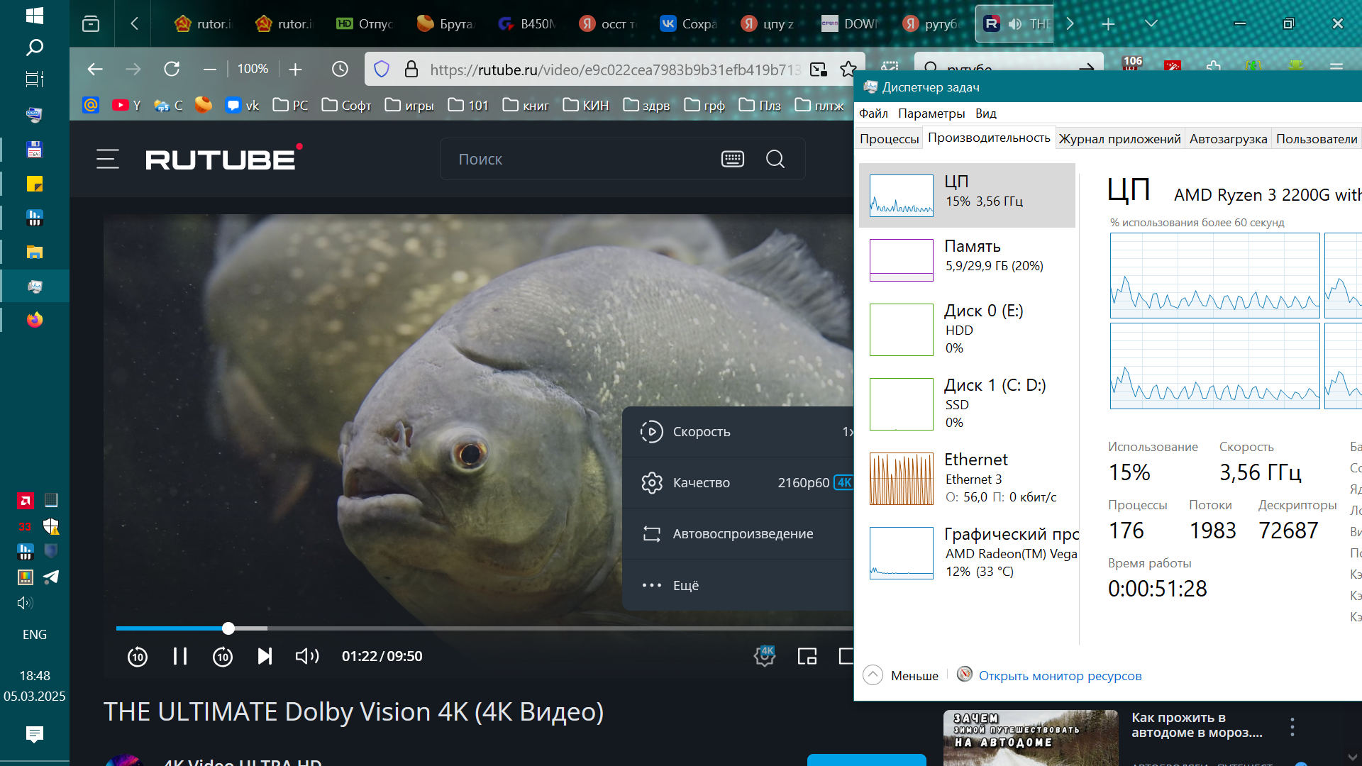
Task: Open Открыть монитор ресурсов link
Action: click(x=1060, y=675)
